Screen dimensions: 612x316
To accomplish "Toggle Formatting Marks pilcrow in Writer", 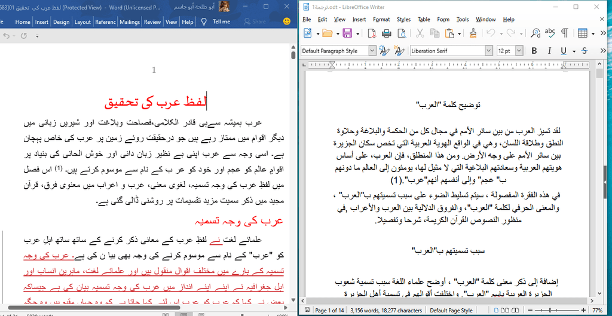I will (564, 33).
